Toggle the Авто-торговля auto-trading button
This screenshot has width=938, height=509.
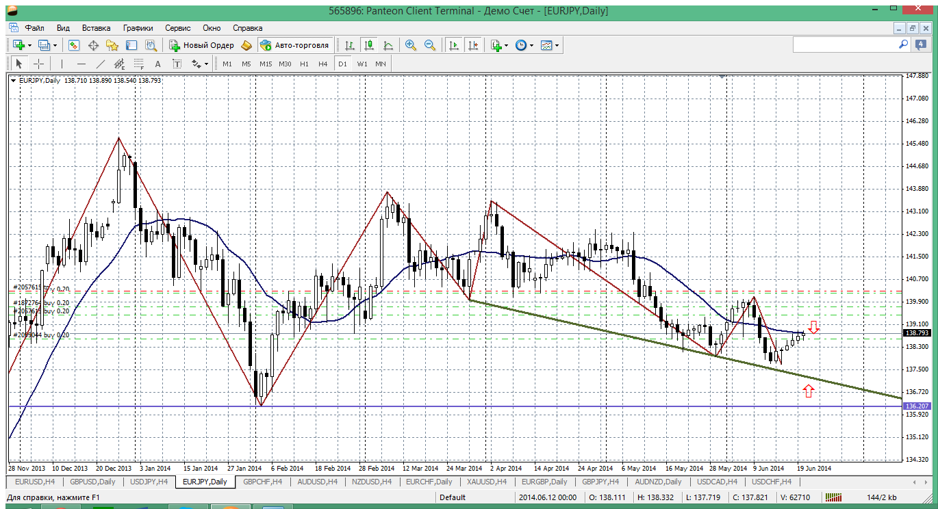[x=294, y=45]
